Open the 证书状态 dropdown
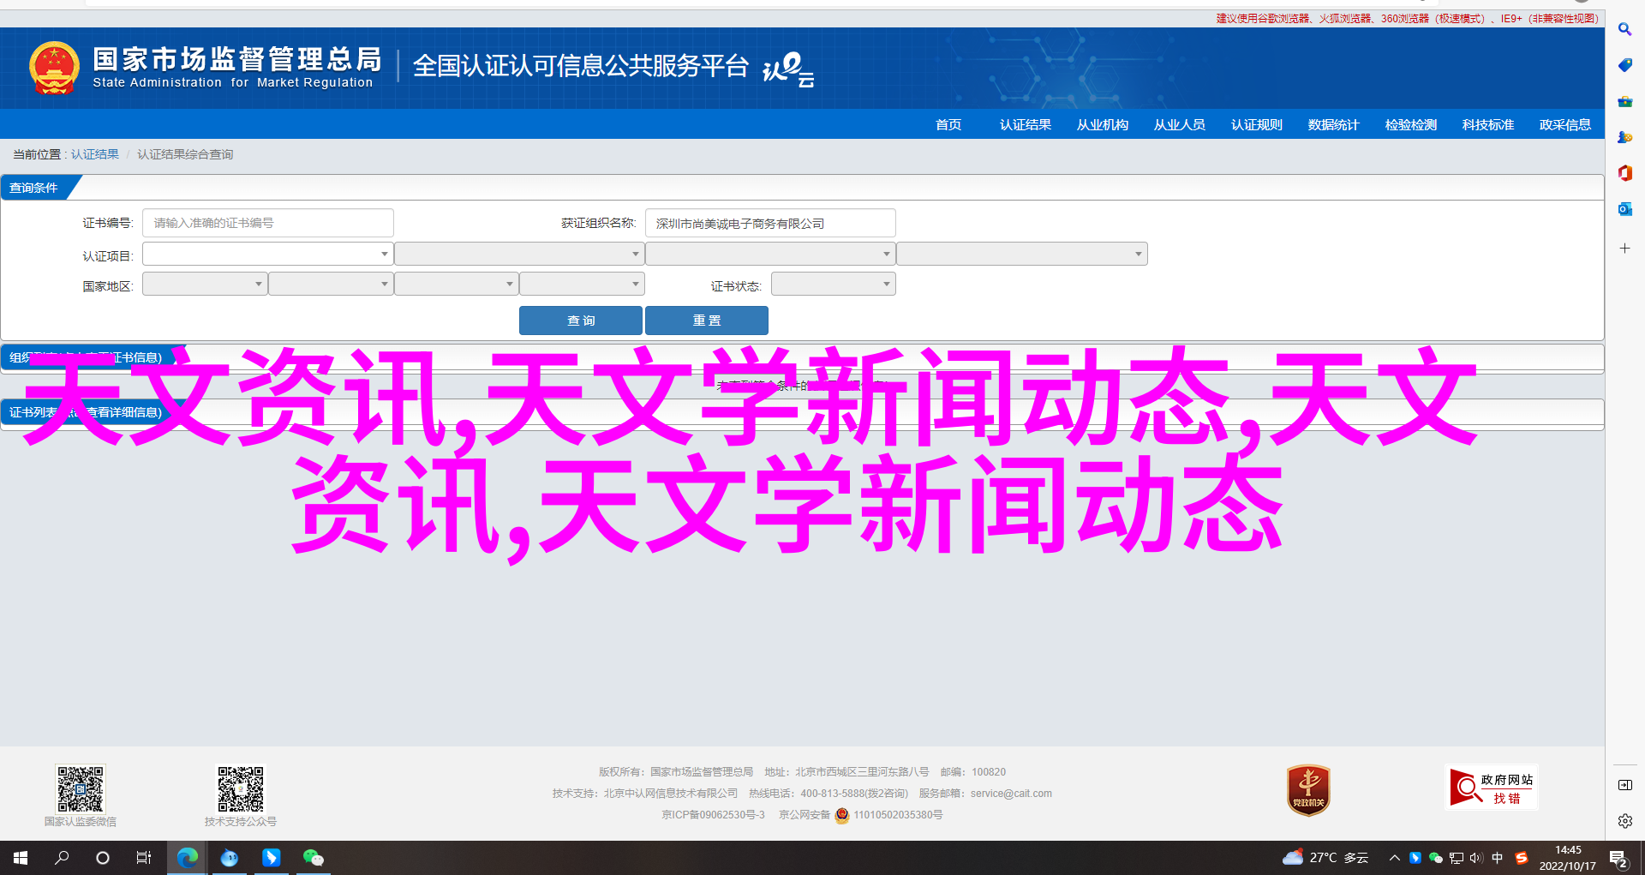The width and height of the screenshot is (1645, 875). pos(834,284)
